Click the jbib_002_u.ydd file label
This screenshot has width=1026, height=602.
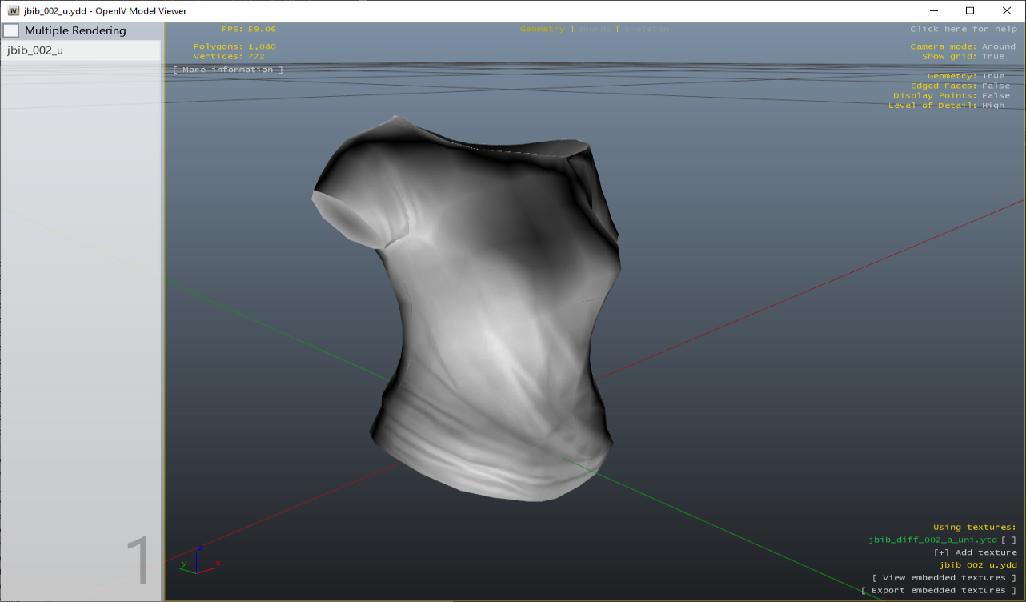(x=978, y=564)
